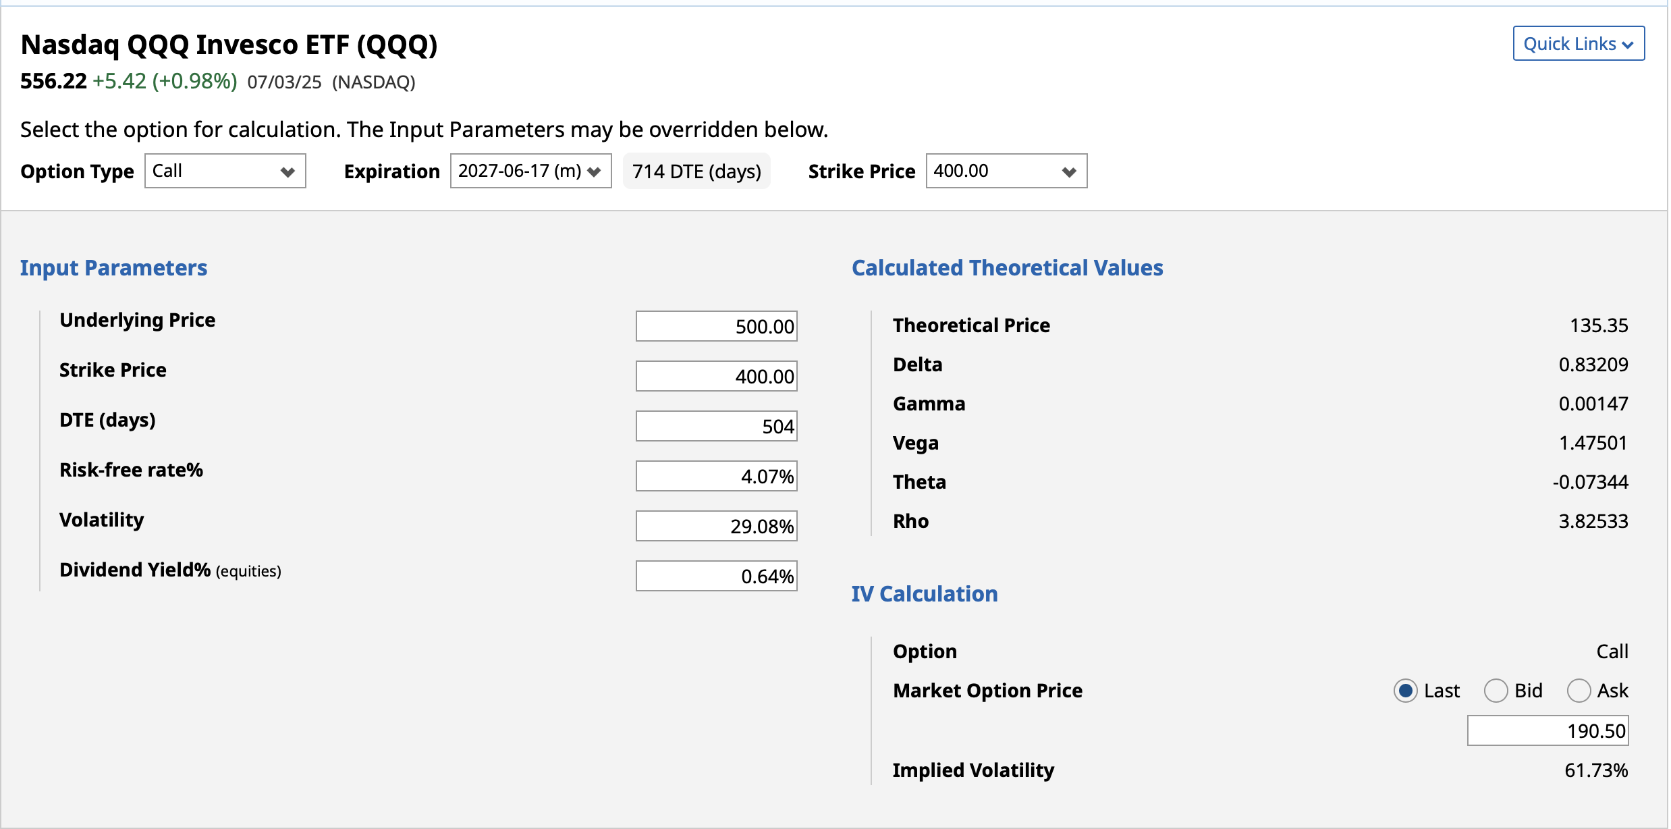Click the arrow icon in Option Type select

tap(287, 172)
